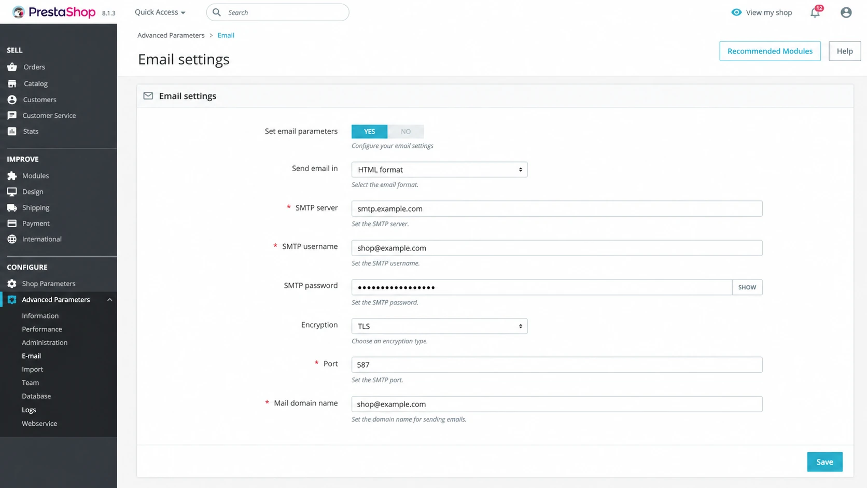Click the Payment card icon
The width and height of the screenshot is (867, 488).
coord(12,224)
